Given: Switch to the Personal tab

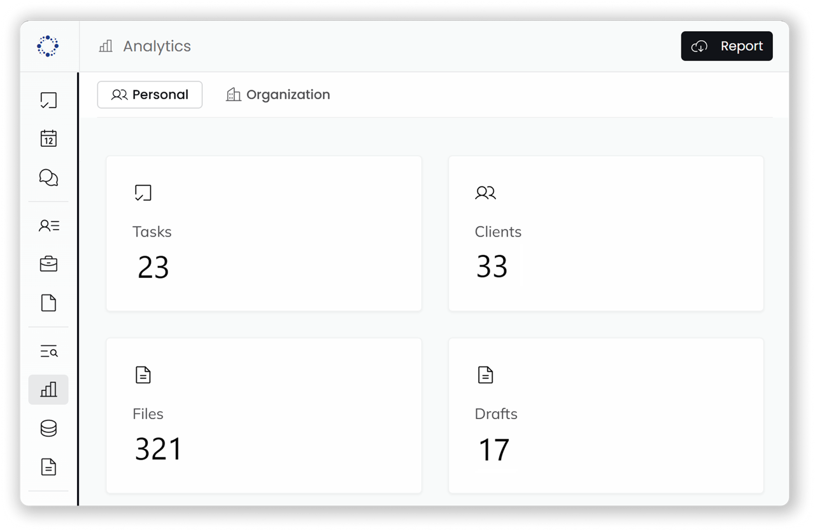Looking at the screenshot, I should (150, 95).
